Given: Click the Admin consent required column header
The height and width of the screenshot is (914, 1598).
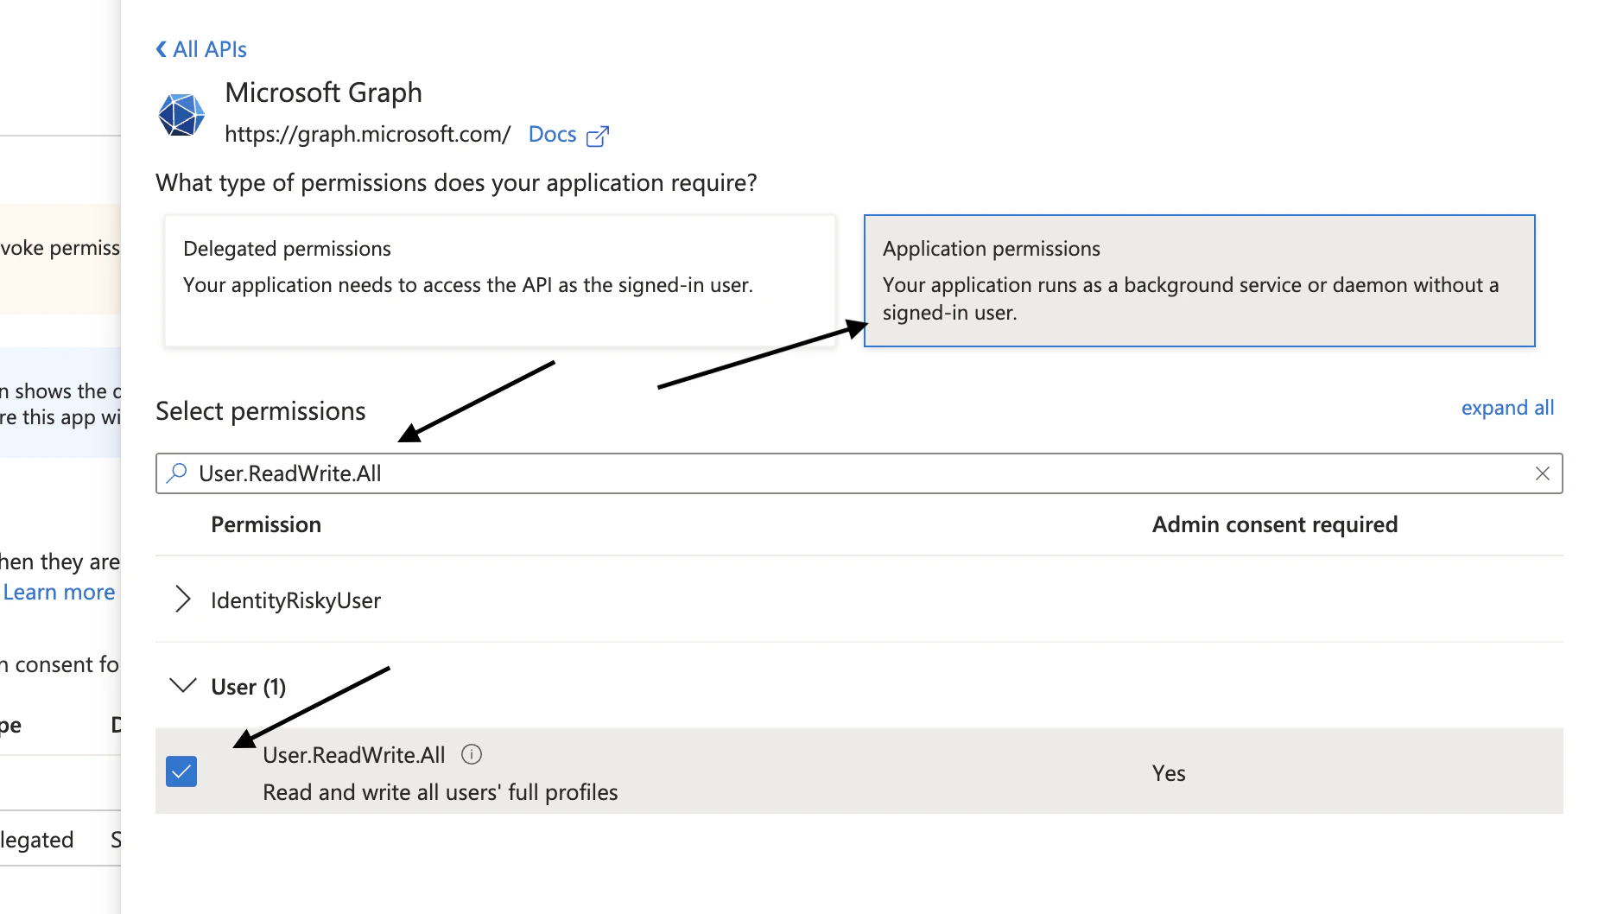Looking at the screenshot, I should 1275,524.
